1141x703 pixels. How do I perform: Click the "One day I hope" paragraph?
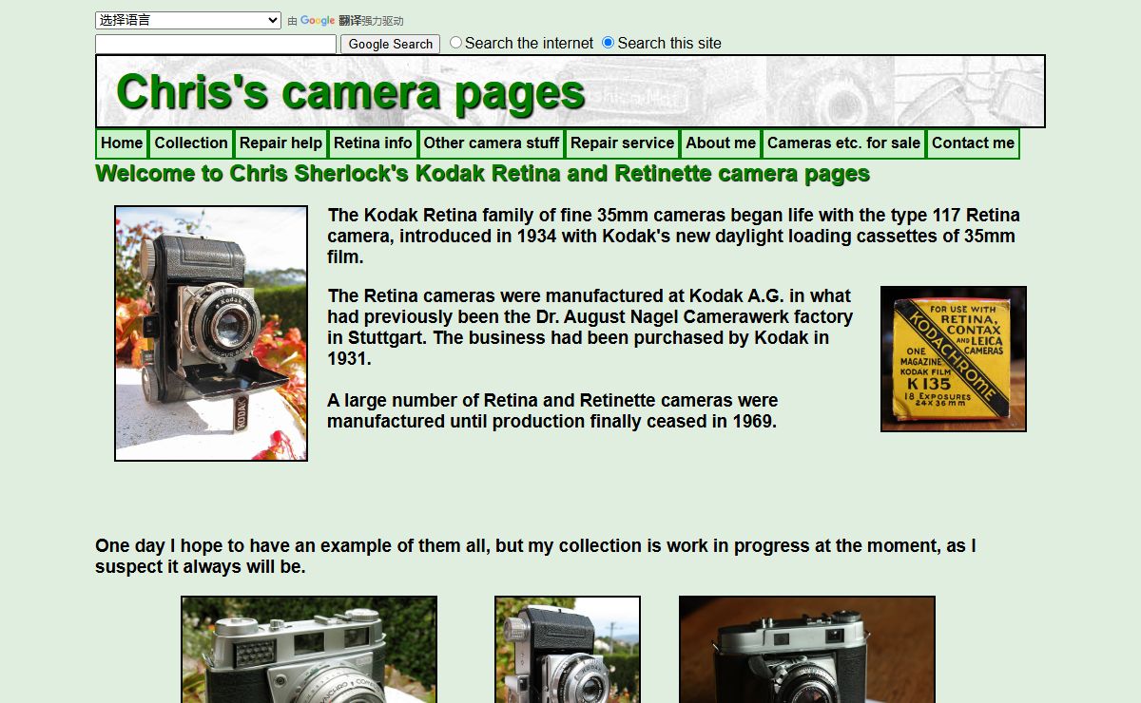pos(535,556)
